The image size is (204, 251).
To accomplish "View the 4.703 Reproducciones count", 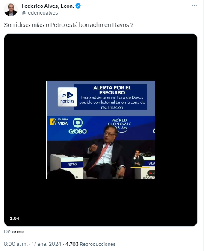I will (90, 244).
